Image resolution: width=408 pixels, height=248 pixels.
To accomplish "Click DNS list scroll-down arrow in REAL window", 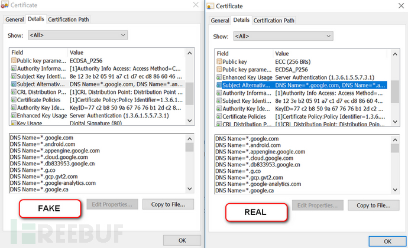I will point(395,190).
